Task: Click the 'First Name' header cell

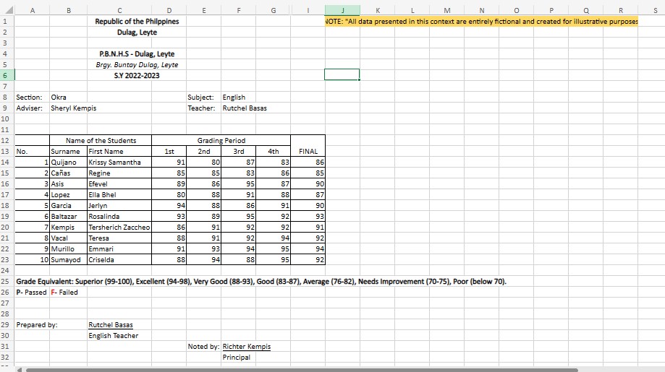Action: (x=119, y=151)
